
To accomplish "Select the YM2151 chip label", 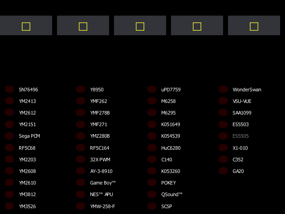I will [x=27, y=124].
